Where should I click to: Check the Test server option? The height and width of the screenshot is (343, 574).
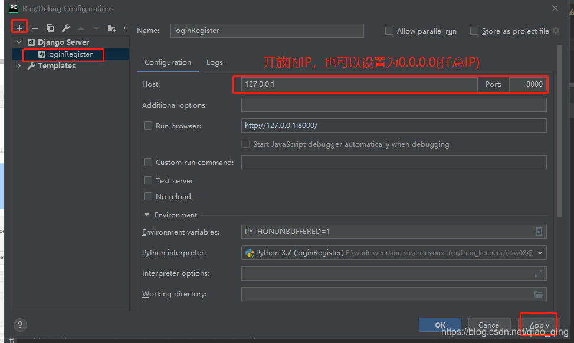[x=148, y=180]
